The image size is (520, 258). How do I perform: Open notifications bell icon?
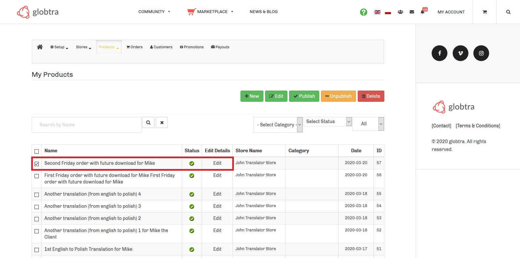click(422, 12)
